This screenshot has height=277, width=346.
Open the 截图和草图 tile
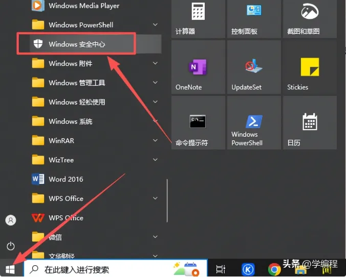coord(310,19)
